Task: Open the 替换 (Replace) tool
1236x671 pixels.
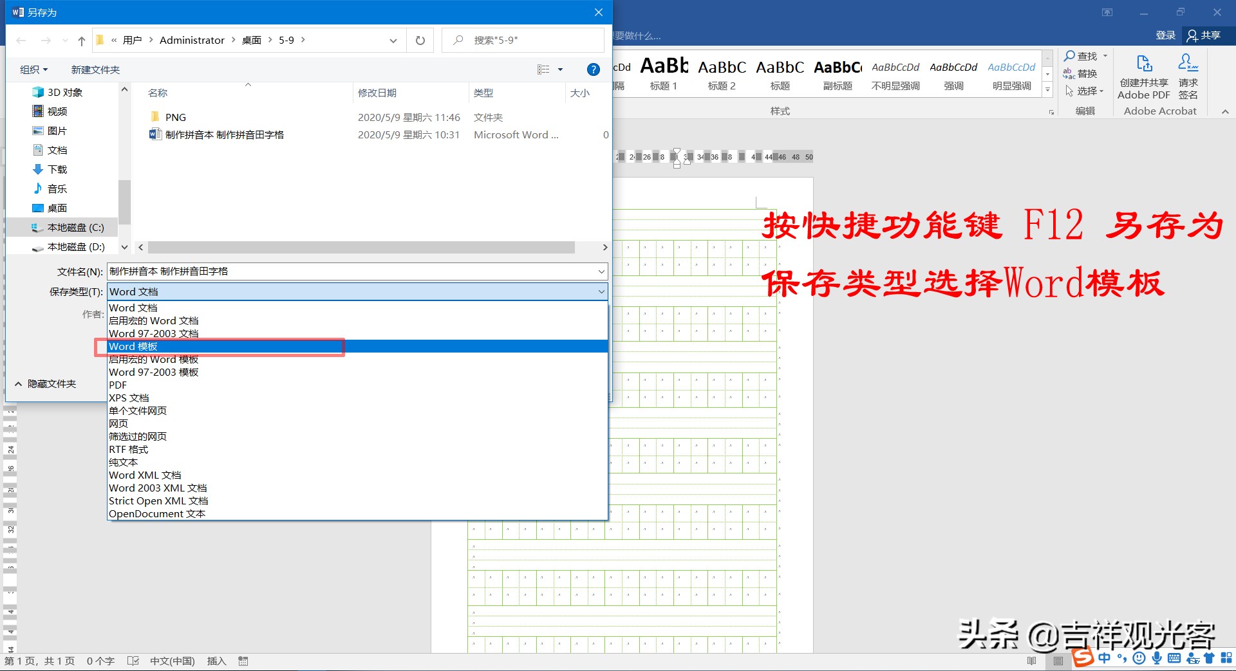Action: coord(1086,73)
